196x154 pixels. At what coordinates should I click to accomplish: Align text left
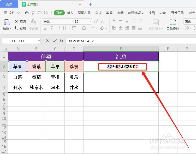[x=114, y=28]
